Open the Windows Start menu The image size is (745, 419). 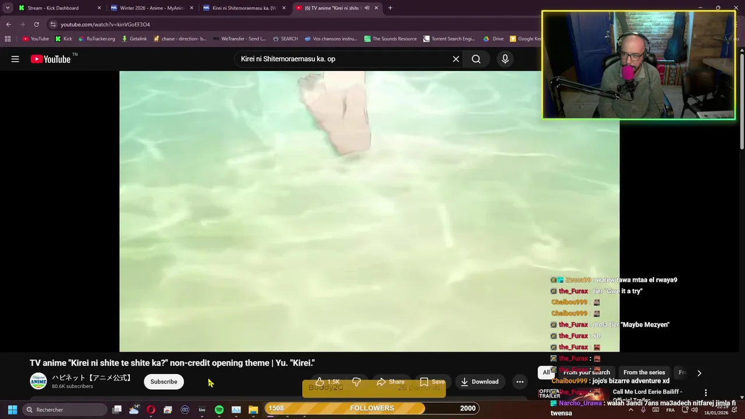(x=12, y=410)
